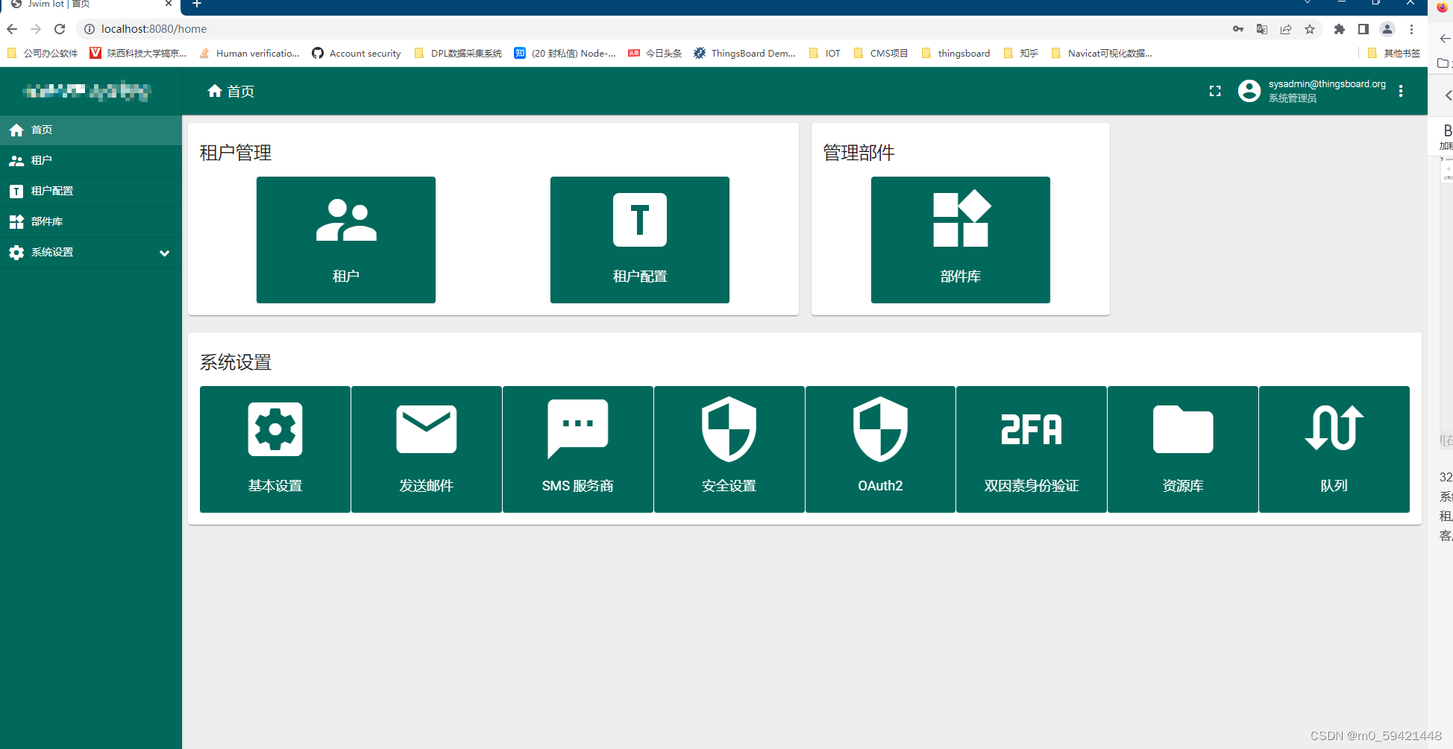Viewport: 1453px width, 749px height.
Task: Click the share page icon
Action: (1286, 29)
